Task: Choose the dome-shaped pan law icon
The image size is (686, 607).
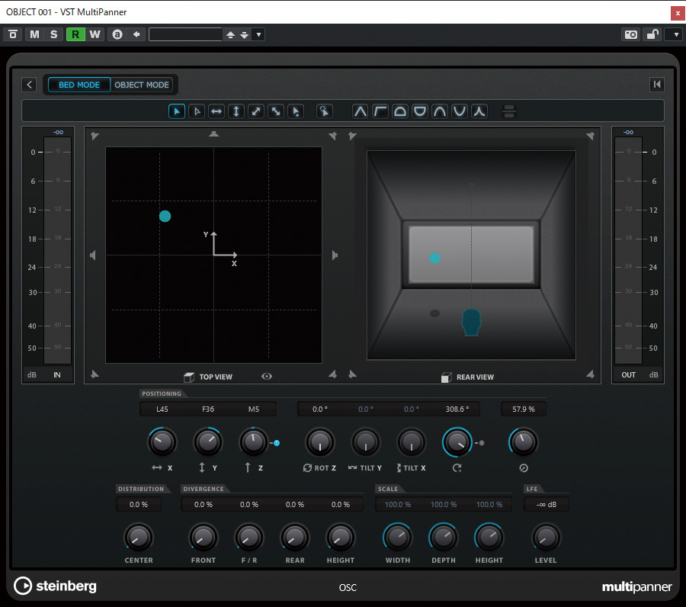Action: tap(400, 111)
